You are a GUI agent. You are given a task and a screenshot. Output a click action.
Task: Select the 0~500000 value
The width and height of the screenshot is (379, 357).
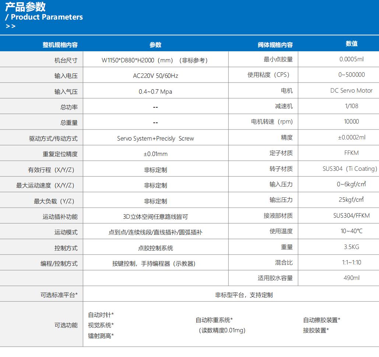pyautogui.click(x=351, y=75)
